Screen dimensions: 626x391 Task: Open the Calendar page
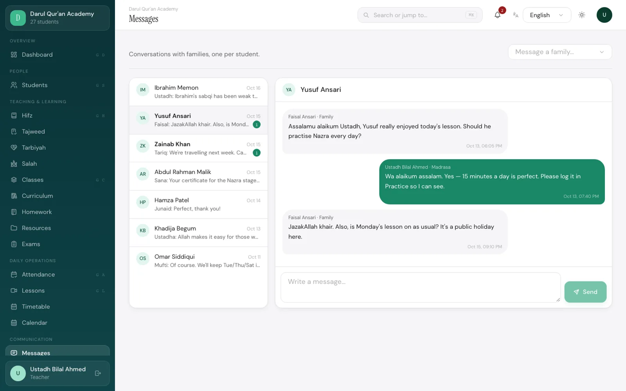tap(58, 323)
